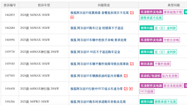Play video icon for HUD显示车速为零 complaint
187x105 pixels.
click(x=131, y=89)
